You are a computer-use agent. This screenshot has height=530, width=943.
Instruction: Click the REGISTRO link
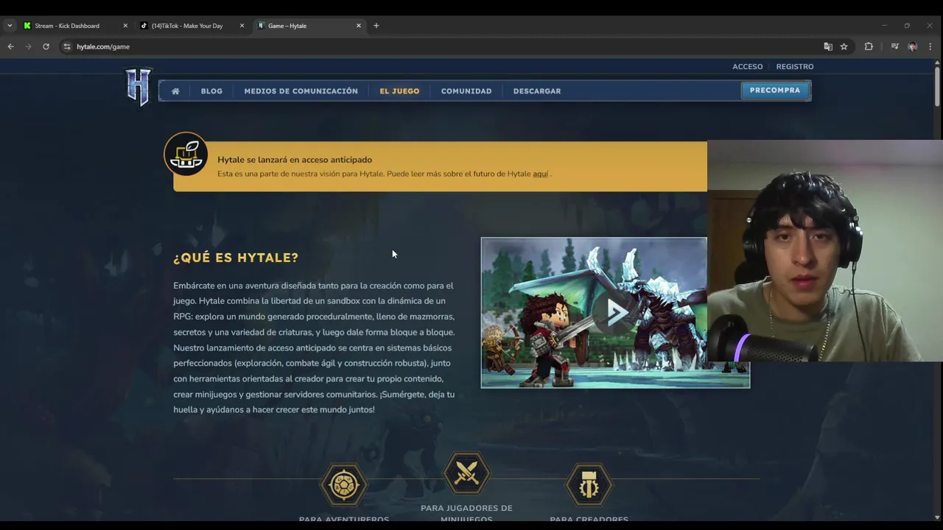coord(795,66)
